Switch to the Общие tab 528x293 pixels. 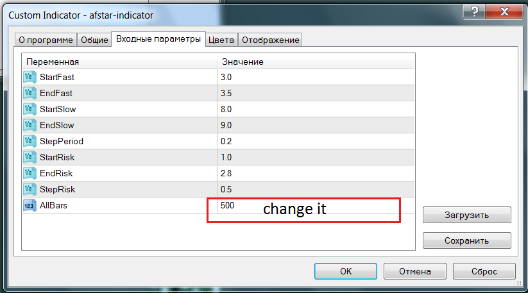tap(94, 40)
